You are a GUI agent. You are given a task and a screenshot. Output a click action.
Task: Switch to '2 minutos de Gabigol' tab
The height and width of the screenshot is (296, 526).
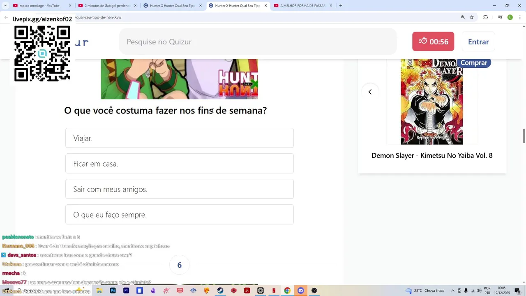click(107, 6)
